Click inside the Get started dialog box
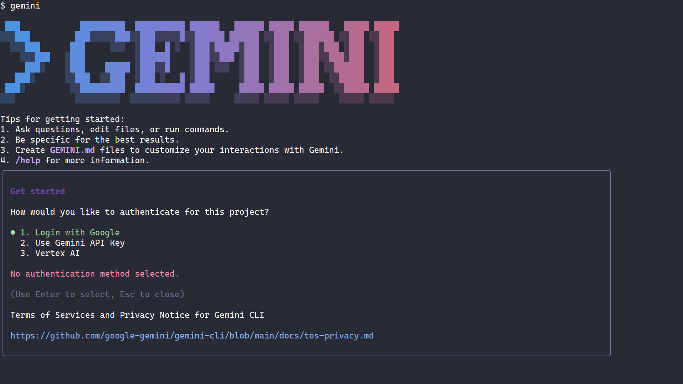Image resolution: width=683 pixels, height=384 pixels. click(x=306, y=263)
